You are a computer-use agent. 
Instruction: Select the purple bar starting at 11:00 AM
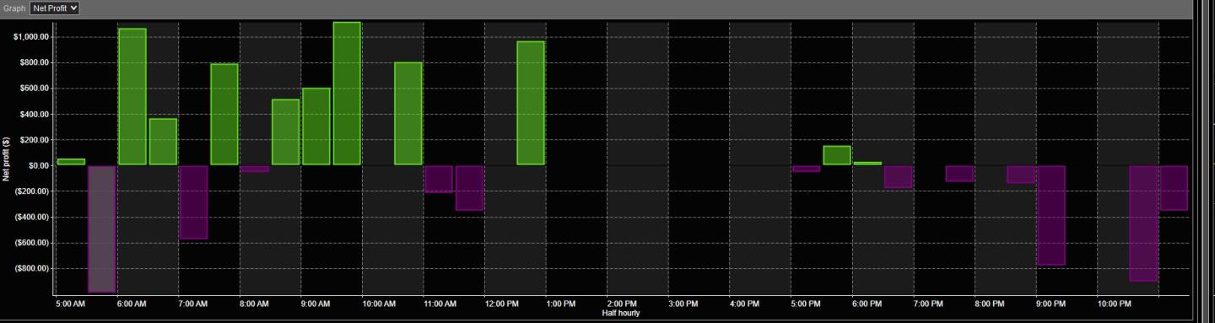pos(439,179)
